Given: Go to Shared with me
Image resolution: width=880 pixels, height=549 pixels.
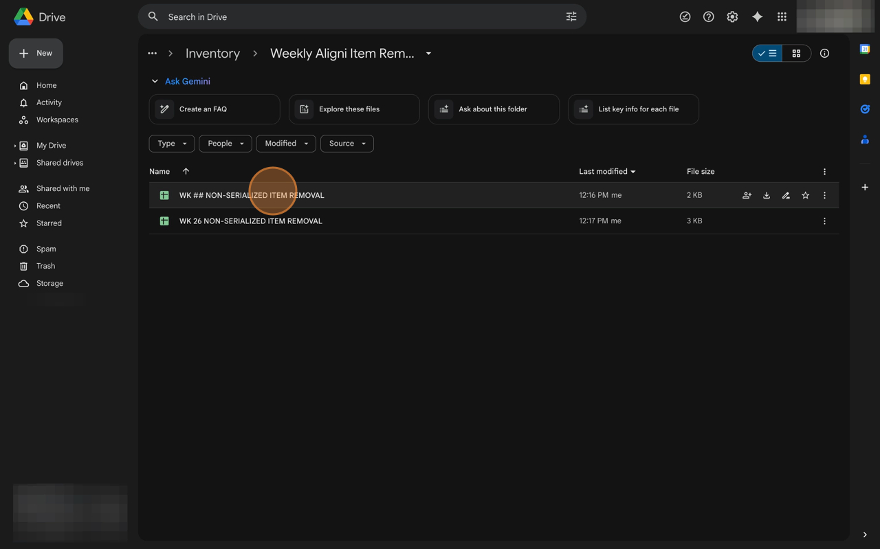Looking at the screenshot, I should tap(63, 188).
